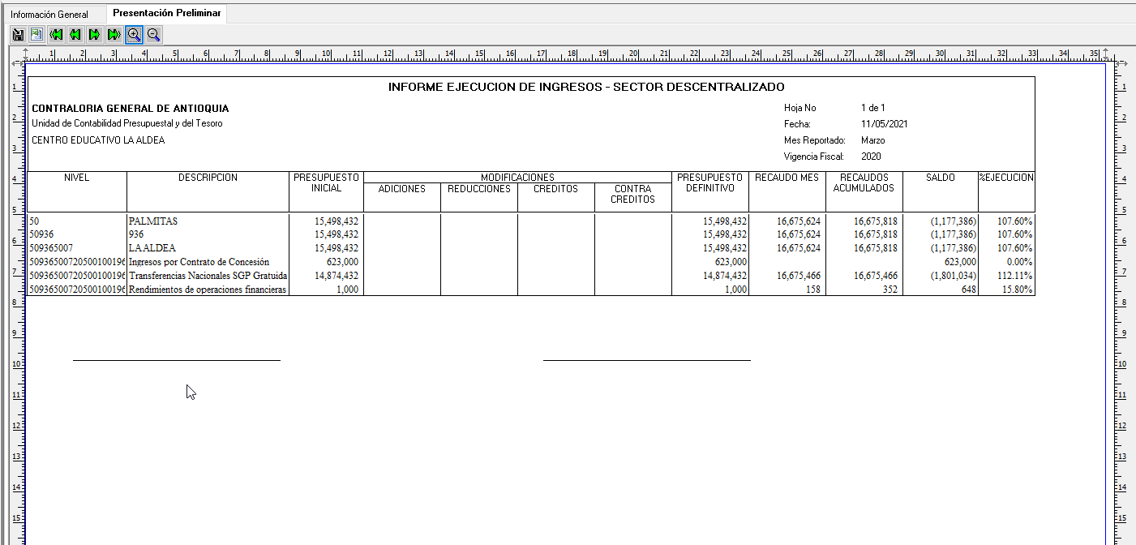This screenshot has height=545, width=1136.
Task: Click the report title INFORME EJECUCION DE INGRESOS
Action: click(x=586, y=87)
